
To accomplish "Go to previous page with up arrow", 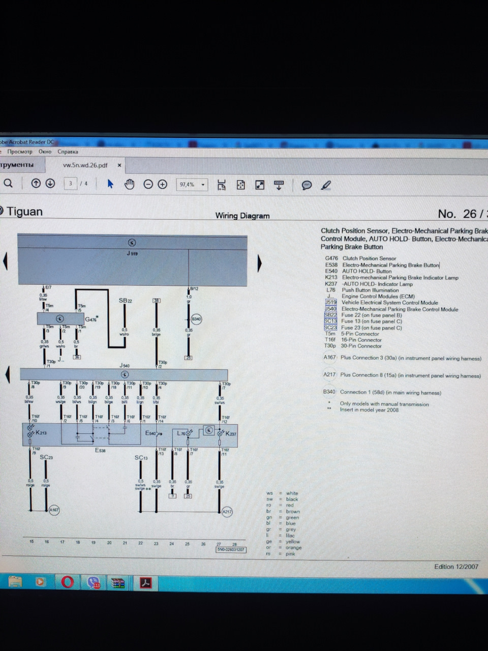I will (36, 184).
